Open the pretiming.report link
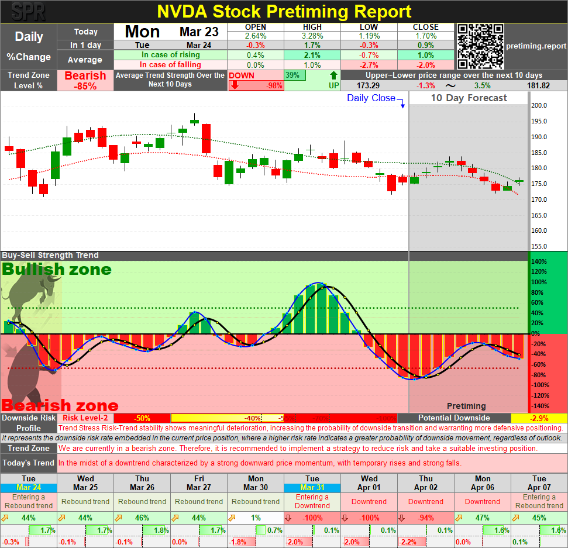 536,46
